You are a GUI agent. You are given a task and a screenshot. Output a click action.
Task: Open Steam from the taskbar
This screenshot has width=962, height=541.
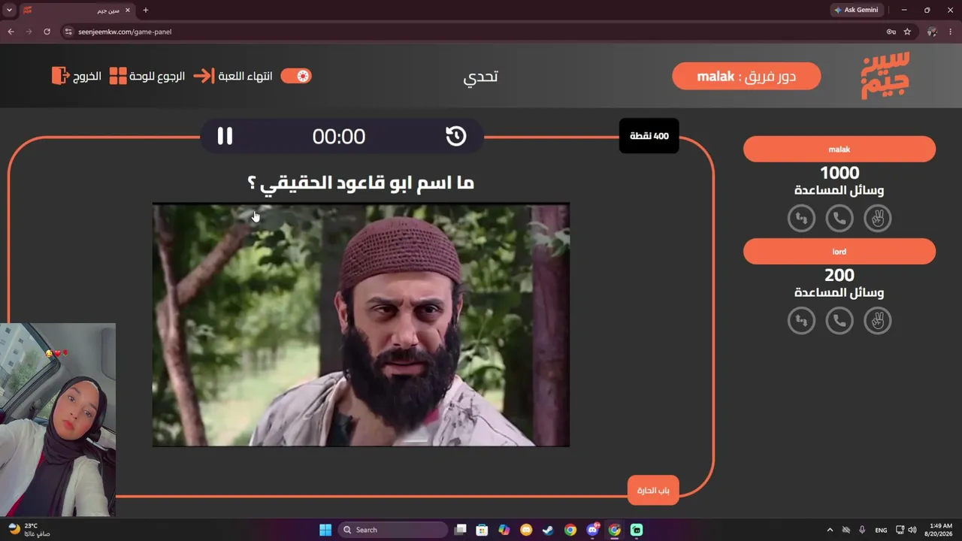549,530
